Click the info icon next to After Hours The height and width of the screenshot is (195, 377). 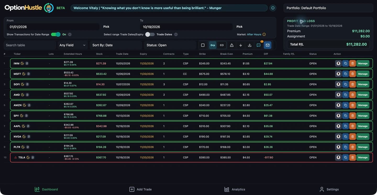pos(264,34)
